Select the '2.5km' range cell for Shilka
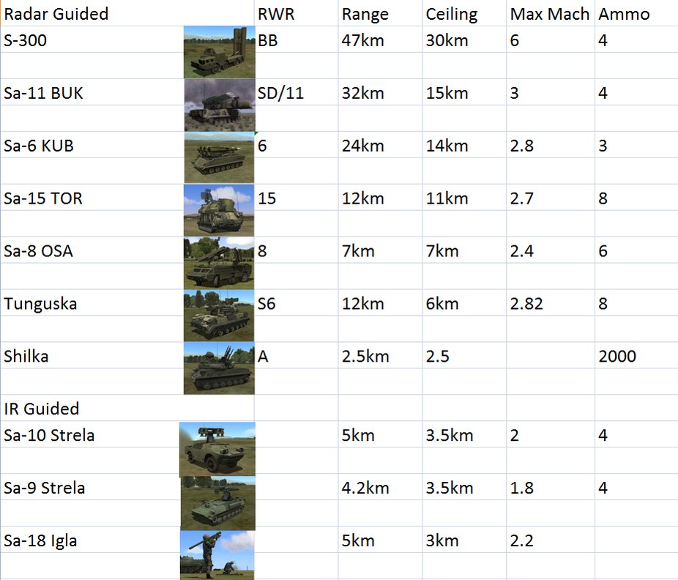This screenshot has width=678, height=580. 380,356
